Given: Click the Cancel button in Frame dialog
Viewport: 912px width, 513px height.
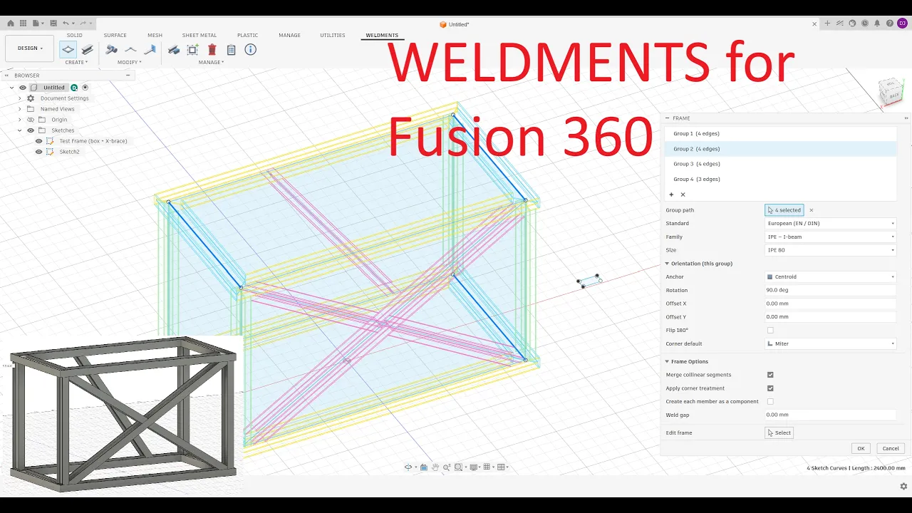Looking at the screenshot, I should (891, 448).
